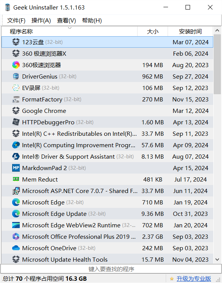Click the 57.6 MB size value
This screenshot has width=222, height=283.
click(152, 145)
